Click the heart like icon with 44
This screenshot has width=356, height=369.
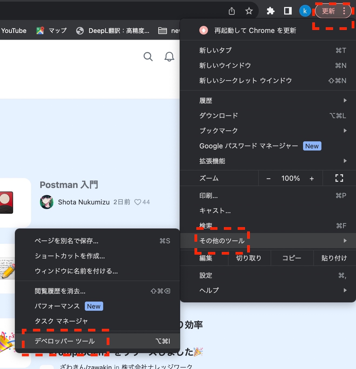pos(137,202)
